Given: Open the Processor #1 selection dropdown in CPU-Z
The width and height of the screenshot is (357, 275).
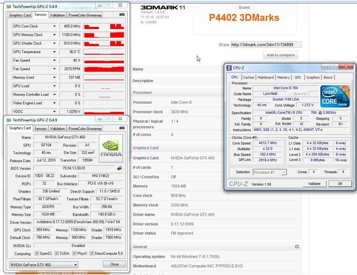Looking at the screenshot, I should (269, 172).
